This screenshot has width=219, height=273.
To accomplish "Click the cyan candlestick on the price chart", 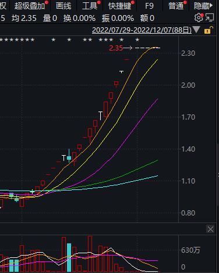I will point(69,158).
